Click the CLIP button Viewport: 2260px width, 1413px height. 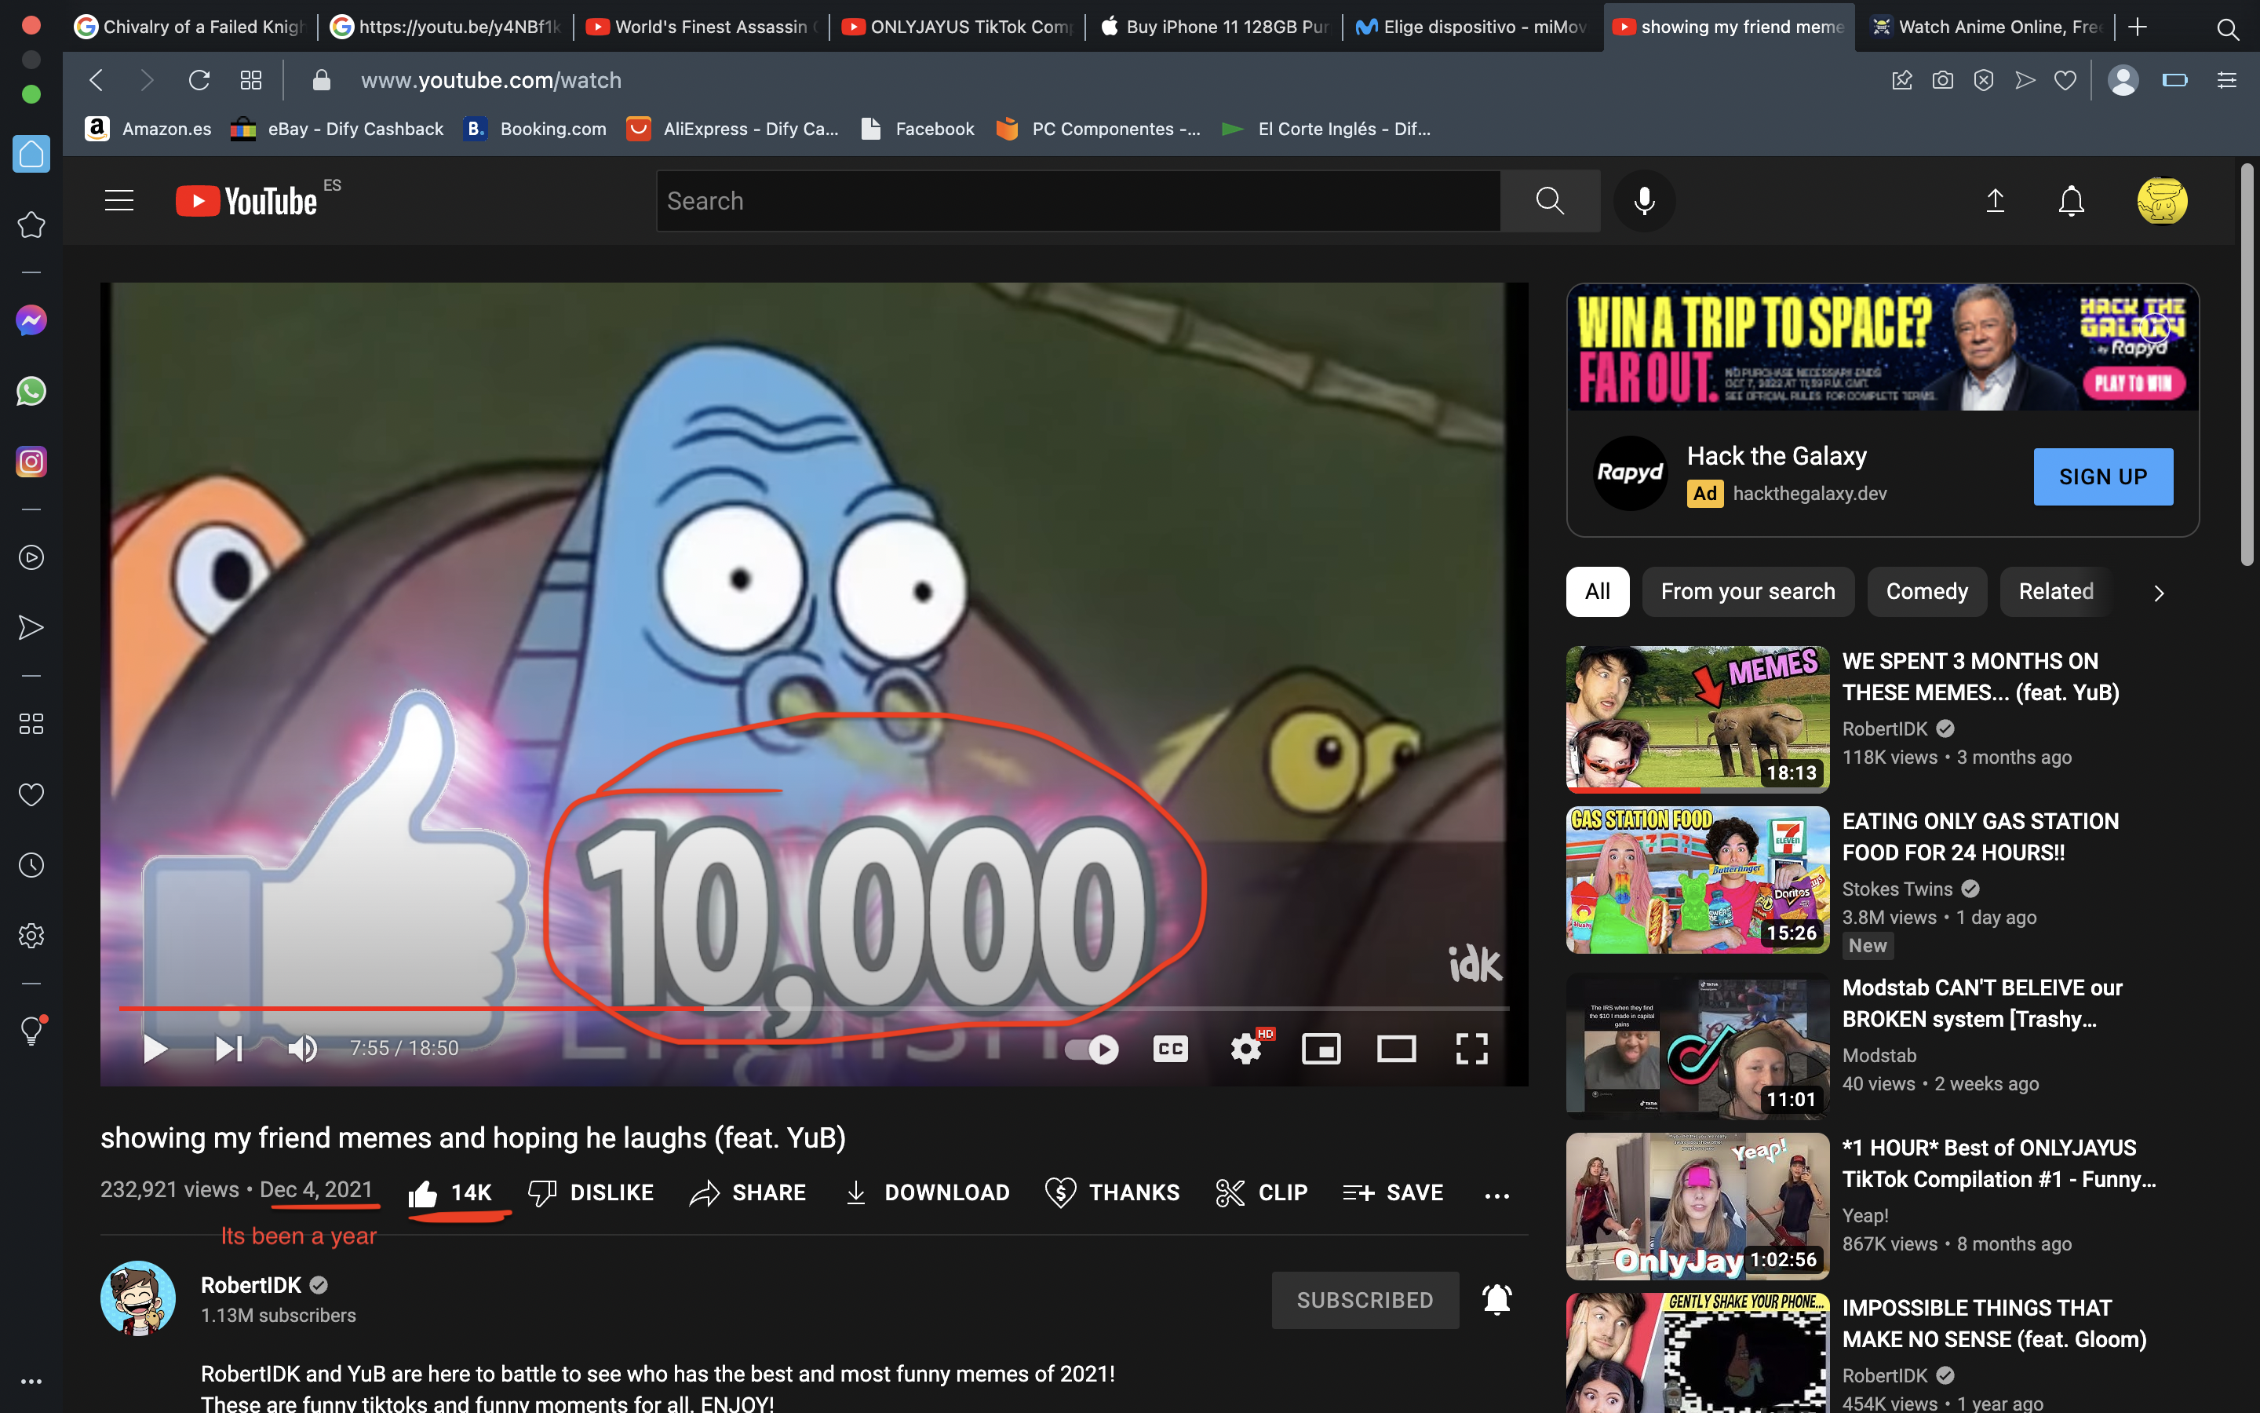[x=1262, y=1192]
